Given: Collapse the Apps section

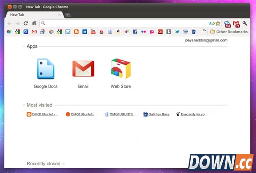Looking at the screenshot, I should [x=24, y=46].
